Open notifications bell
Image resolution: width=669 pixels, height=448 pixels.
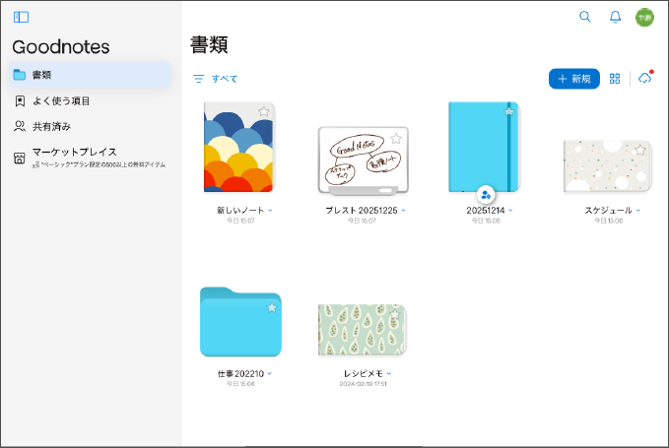coord(615,17)
